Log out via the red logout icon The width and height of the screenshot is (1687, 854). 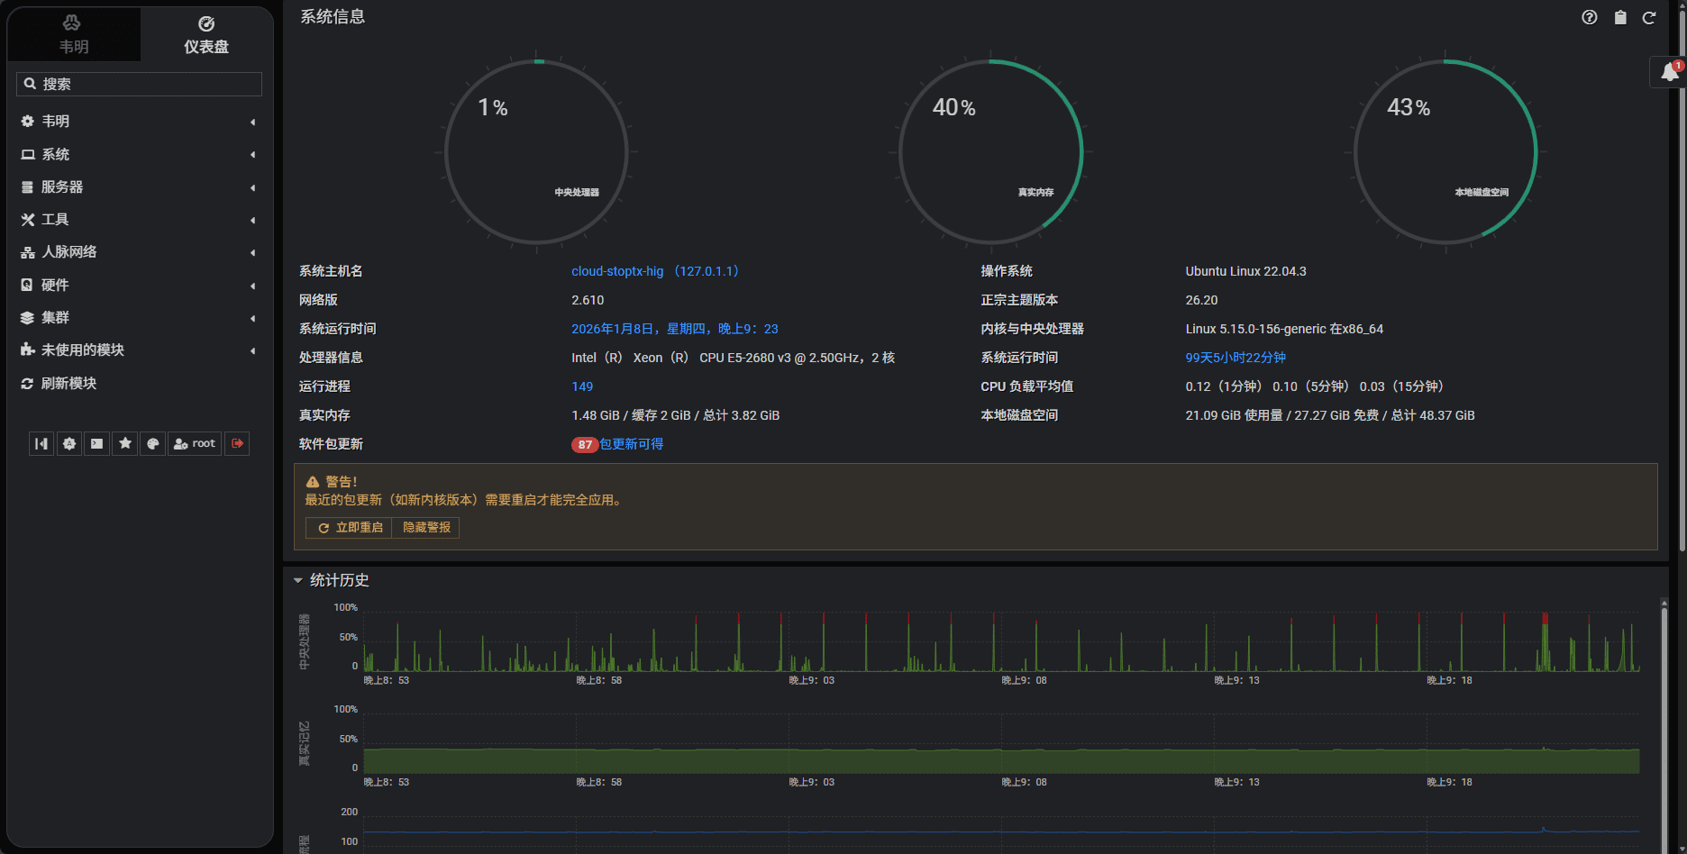coord(236,443)
